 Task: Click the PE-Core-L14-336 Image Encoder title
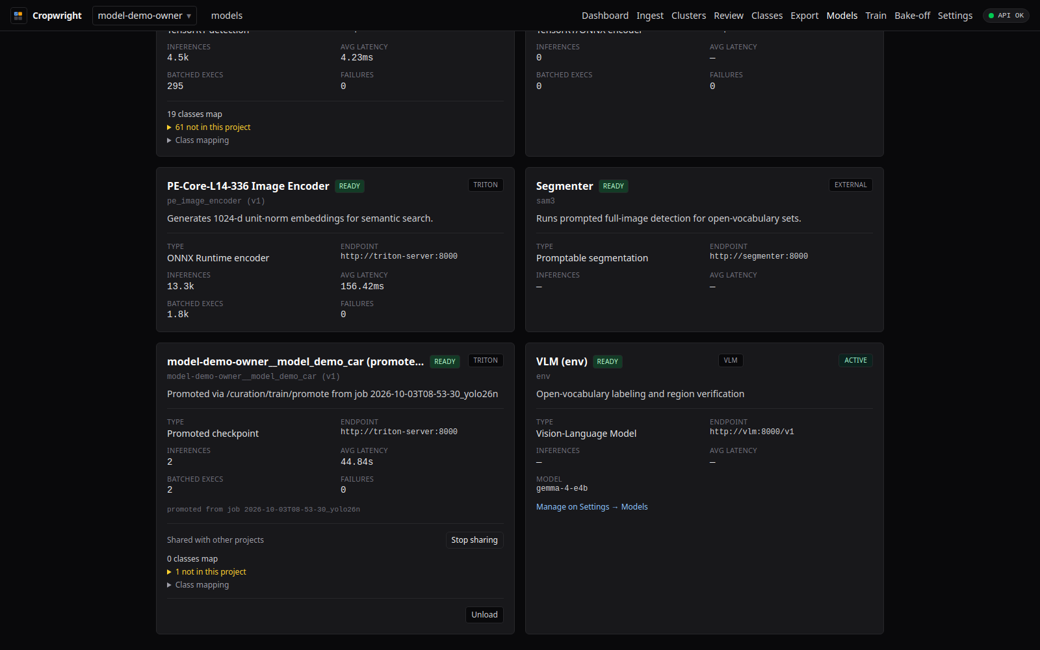coord(248,187)
